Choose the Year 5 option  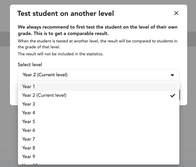point(29,122)
